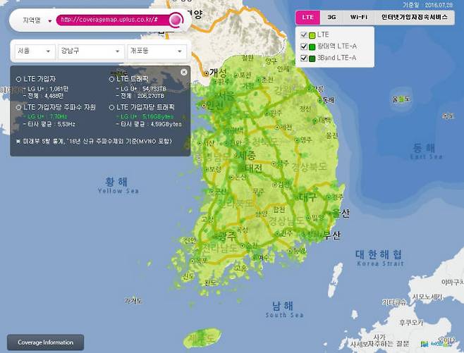464x353 pixels.
Task: Click the 후쿠오카 label on the map
Action: [411, 323]
